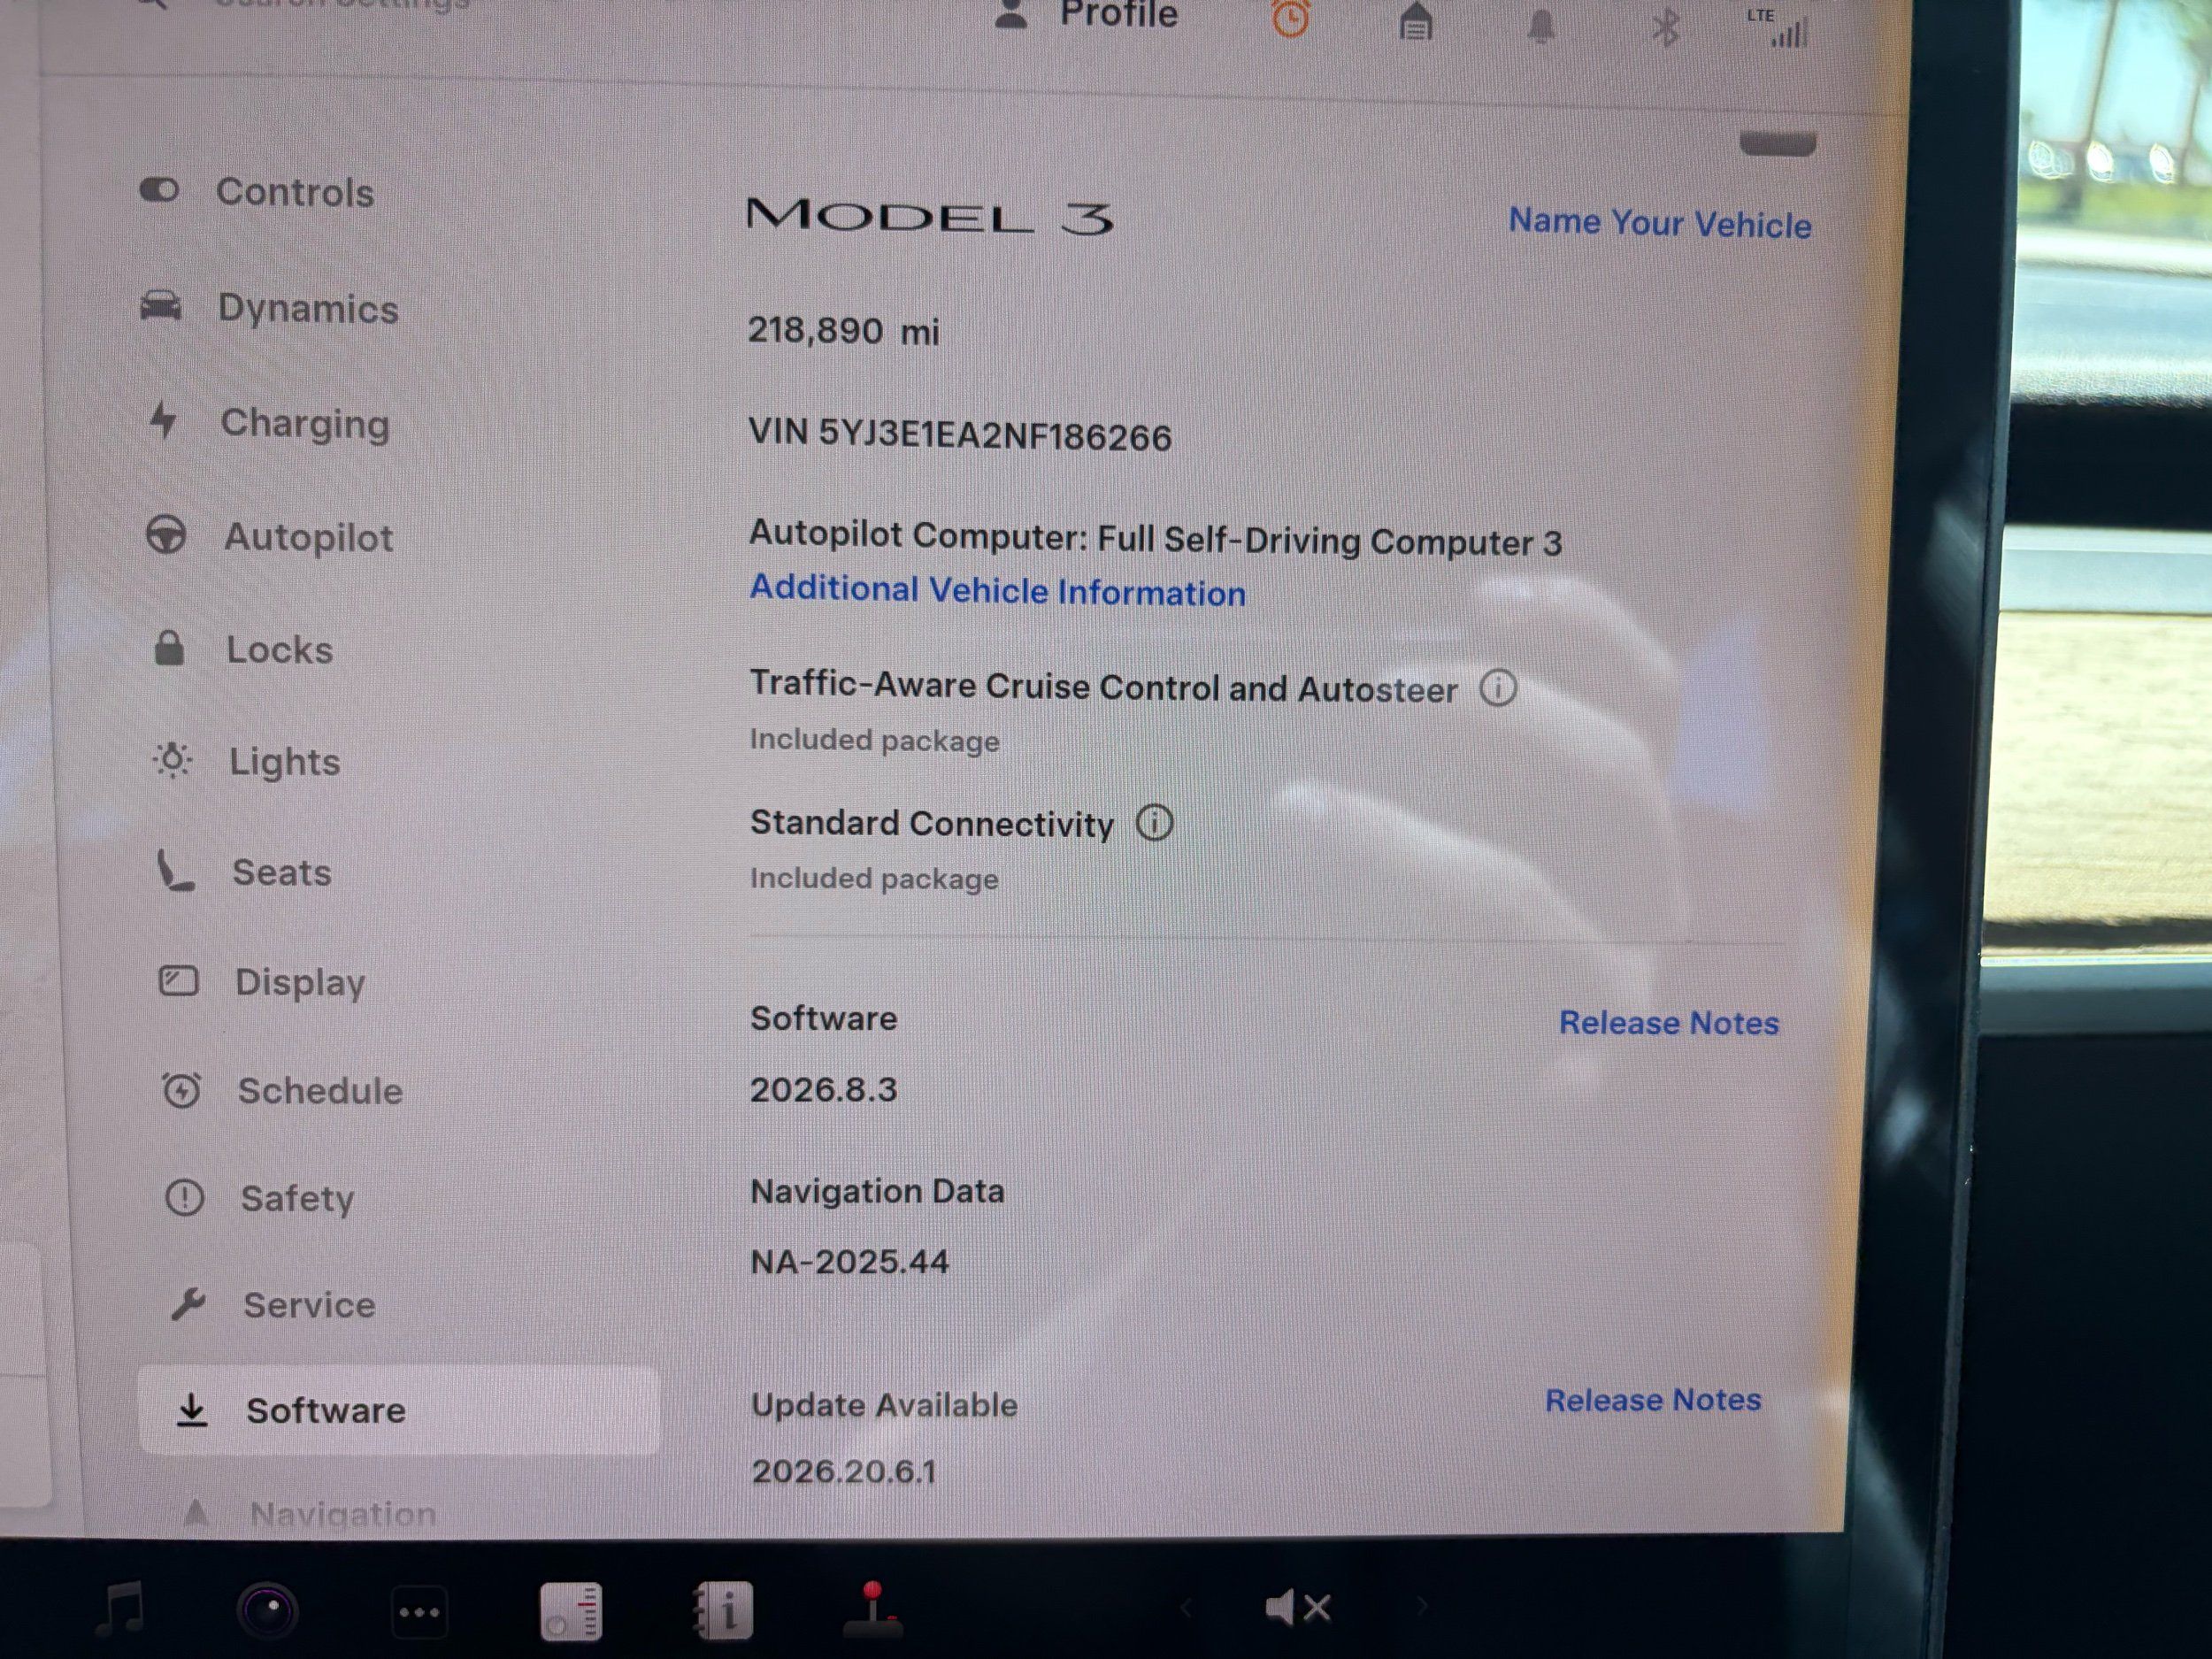The width and height of the screenshot is (2212, 1659).
Task: Tap the navigation data version NA-2025.44
Action: coord(850,1262)
